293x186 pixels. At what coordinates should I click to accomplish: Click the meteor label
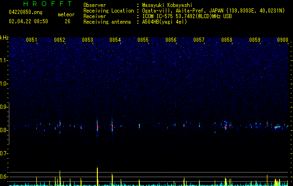point(66,14)
